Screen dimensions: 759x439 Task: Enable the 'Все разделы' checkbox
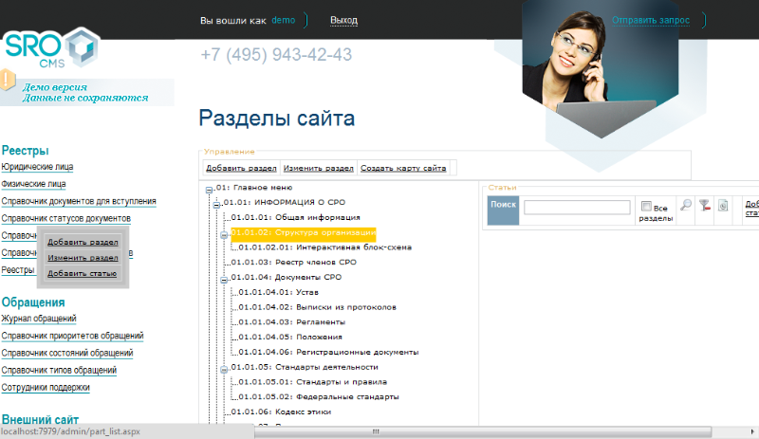click(646, 207)
